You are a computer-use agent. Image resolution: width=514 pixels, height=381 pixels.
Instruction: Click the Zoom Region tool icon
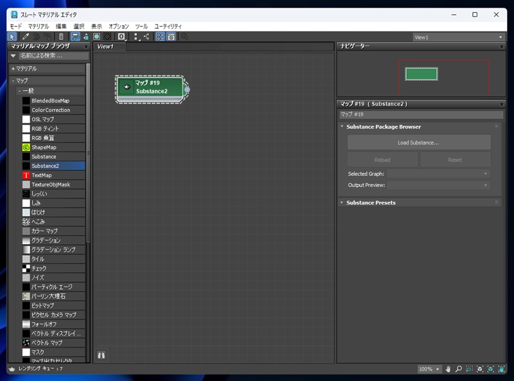470,369
